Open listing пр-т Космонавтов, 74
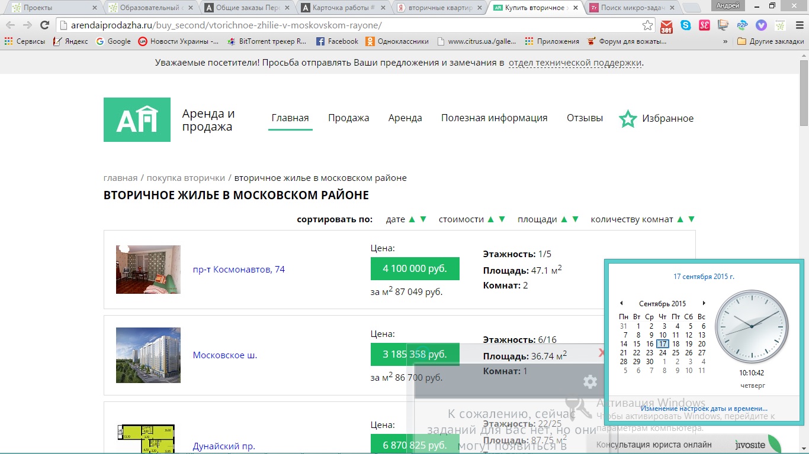809x454 pixels. 239,270
